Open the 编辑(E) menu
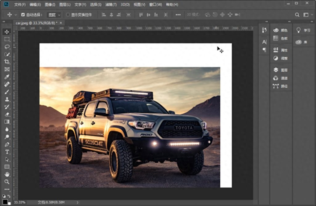 [35, 4]
